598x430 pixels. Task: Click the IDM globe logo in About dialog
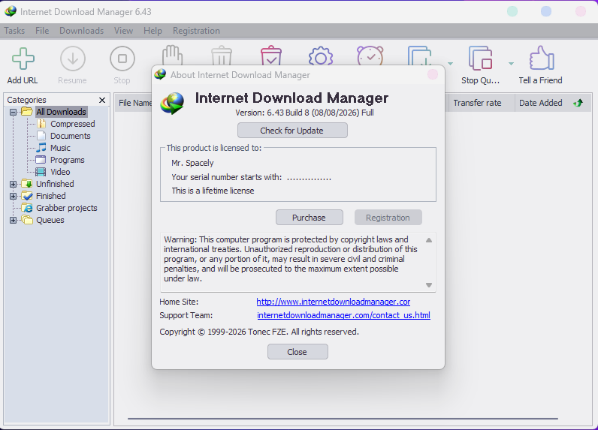click(172, 104)
